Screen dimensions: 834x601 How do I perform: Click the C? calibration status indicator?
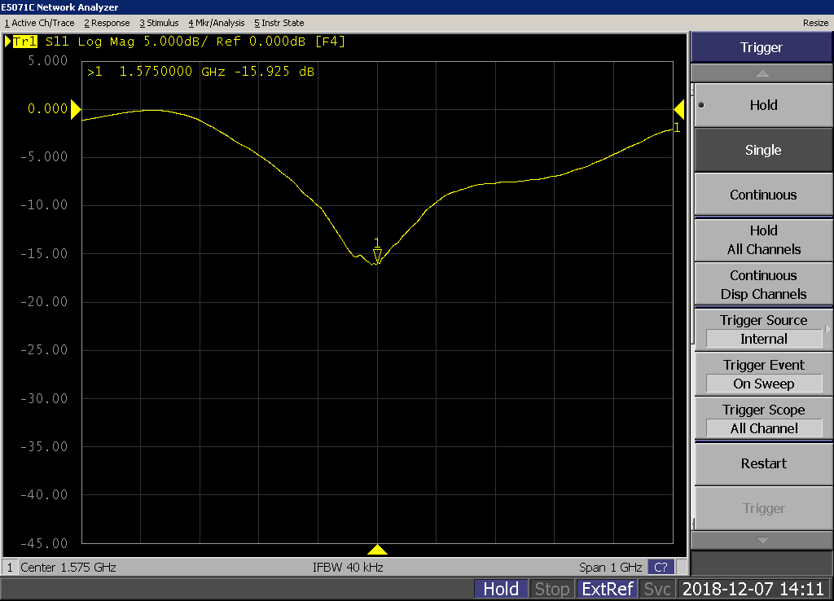tap(661, 567)
